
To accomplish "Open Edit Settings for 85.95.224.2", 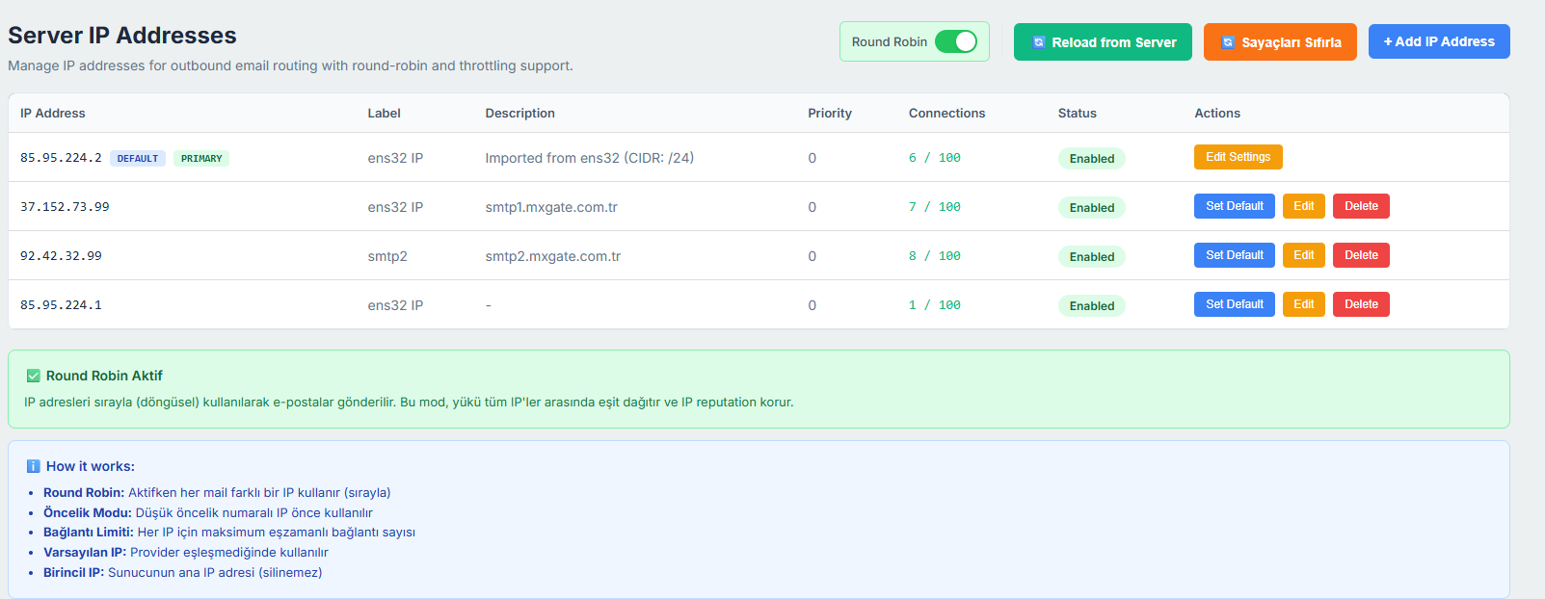I will 1238,157.
